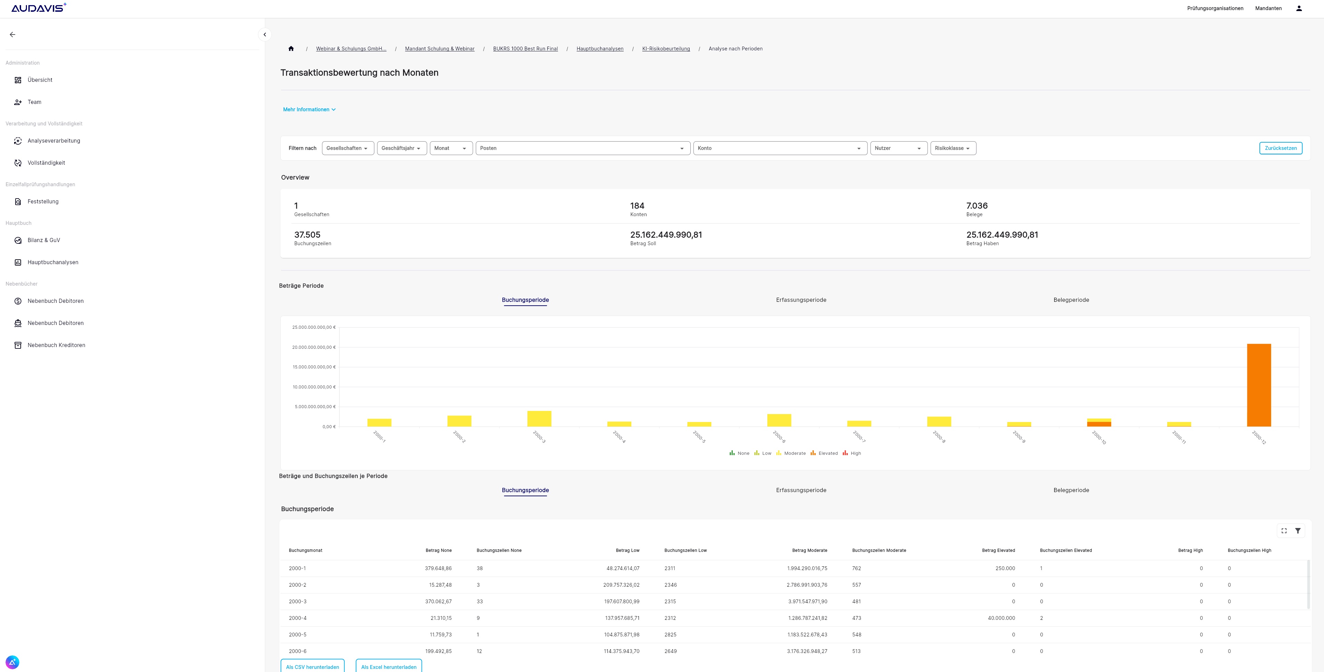1324x672 pixels.
Task: Open the user profile icon
Action: tap(1298, 8)
